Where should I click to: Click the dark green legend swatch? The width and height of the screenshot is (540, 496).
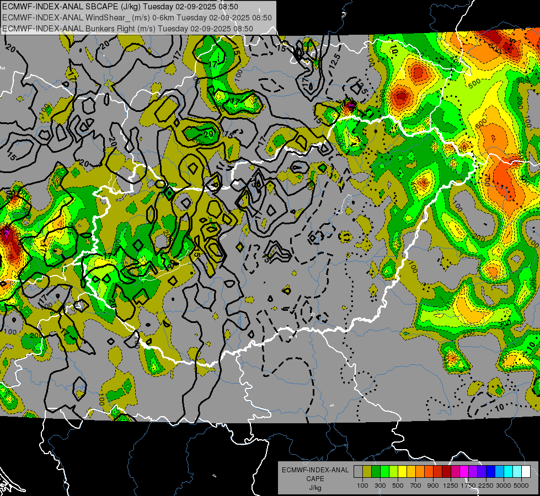point(376,472)
